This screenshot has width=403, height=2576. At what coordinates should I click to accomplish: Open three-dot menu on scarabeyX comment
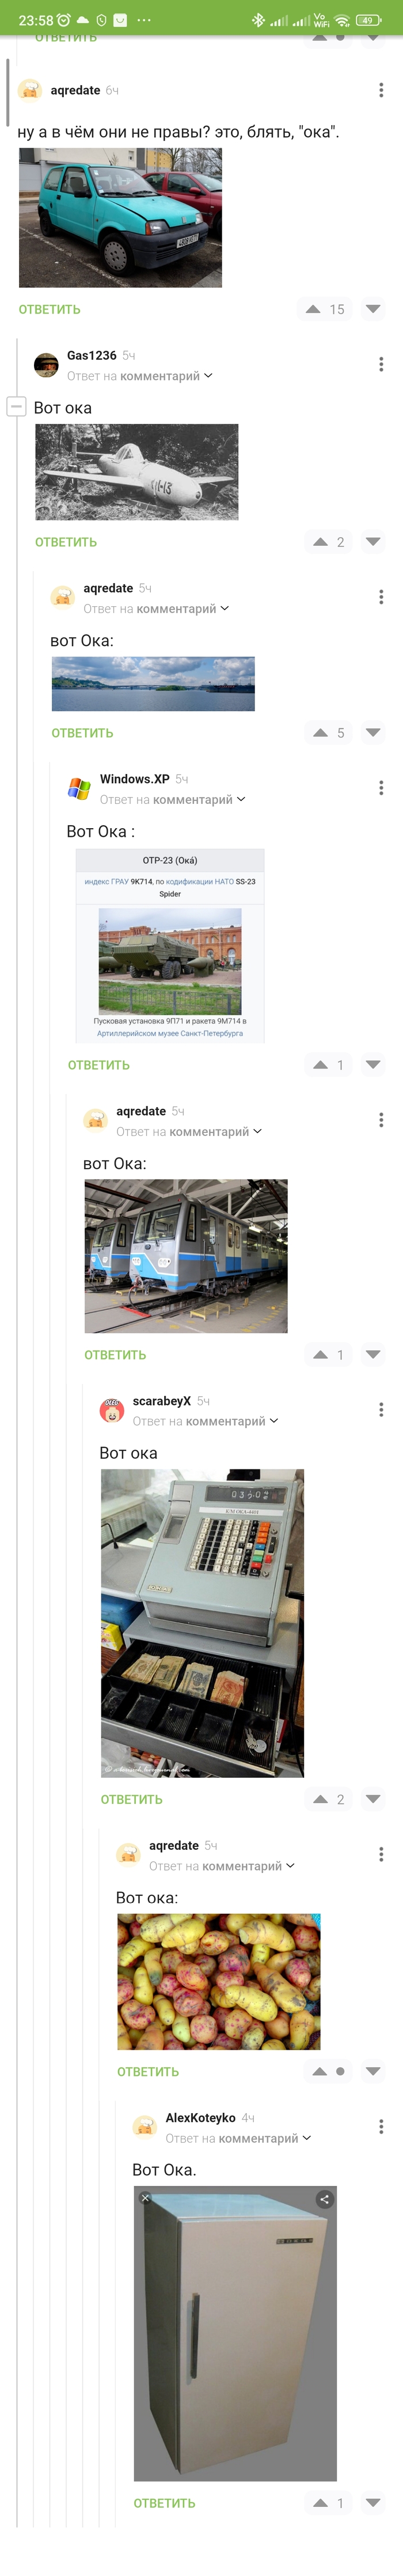tap(381, 1410)
